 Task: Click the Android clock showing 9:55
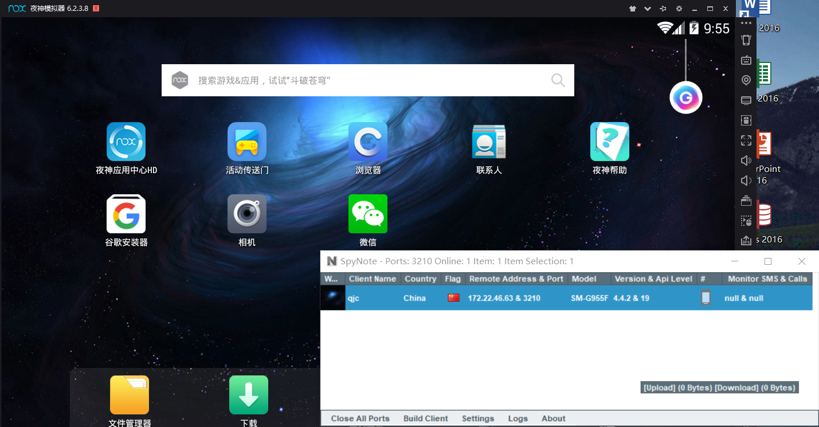(716, 28)
